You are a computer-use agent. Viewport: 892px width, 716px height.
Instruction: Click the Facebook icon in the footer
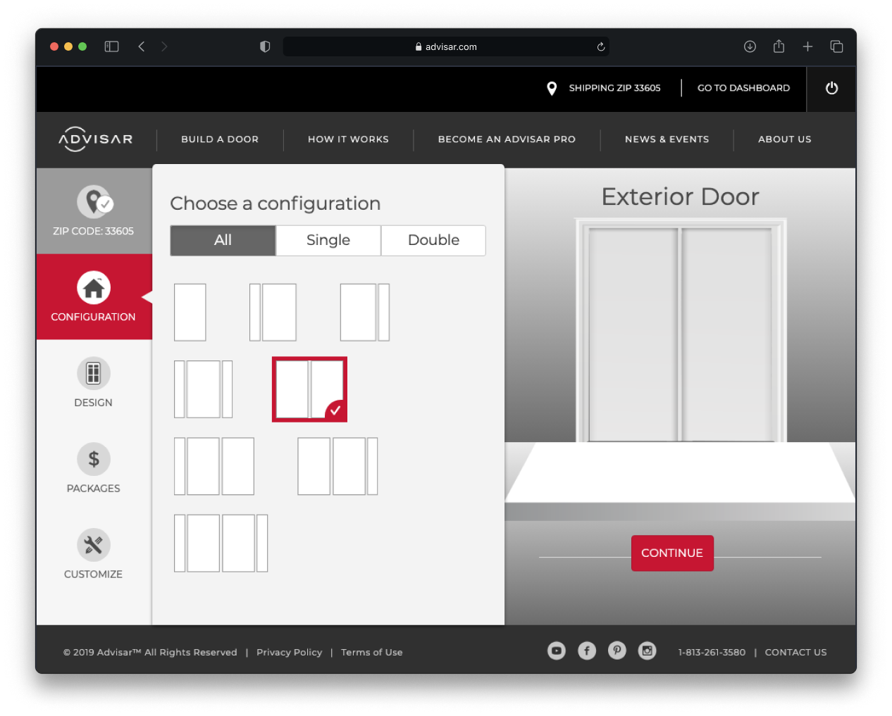586,651
